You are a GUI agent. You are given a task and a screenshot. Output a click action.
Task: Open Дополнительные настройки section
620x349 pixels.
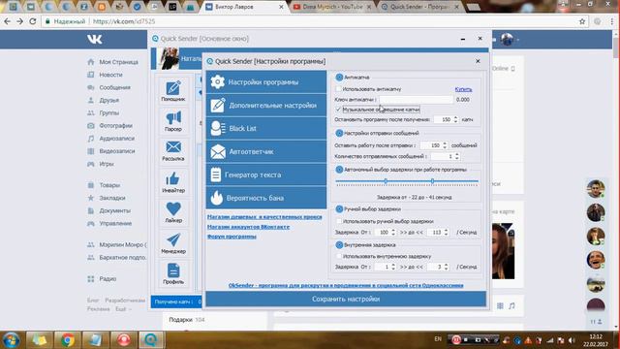click(266, 105)
